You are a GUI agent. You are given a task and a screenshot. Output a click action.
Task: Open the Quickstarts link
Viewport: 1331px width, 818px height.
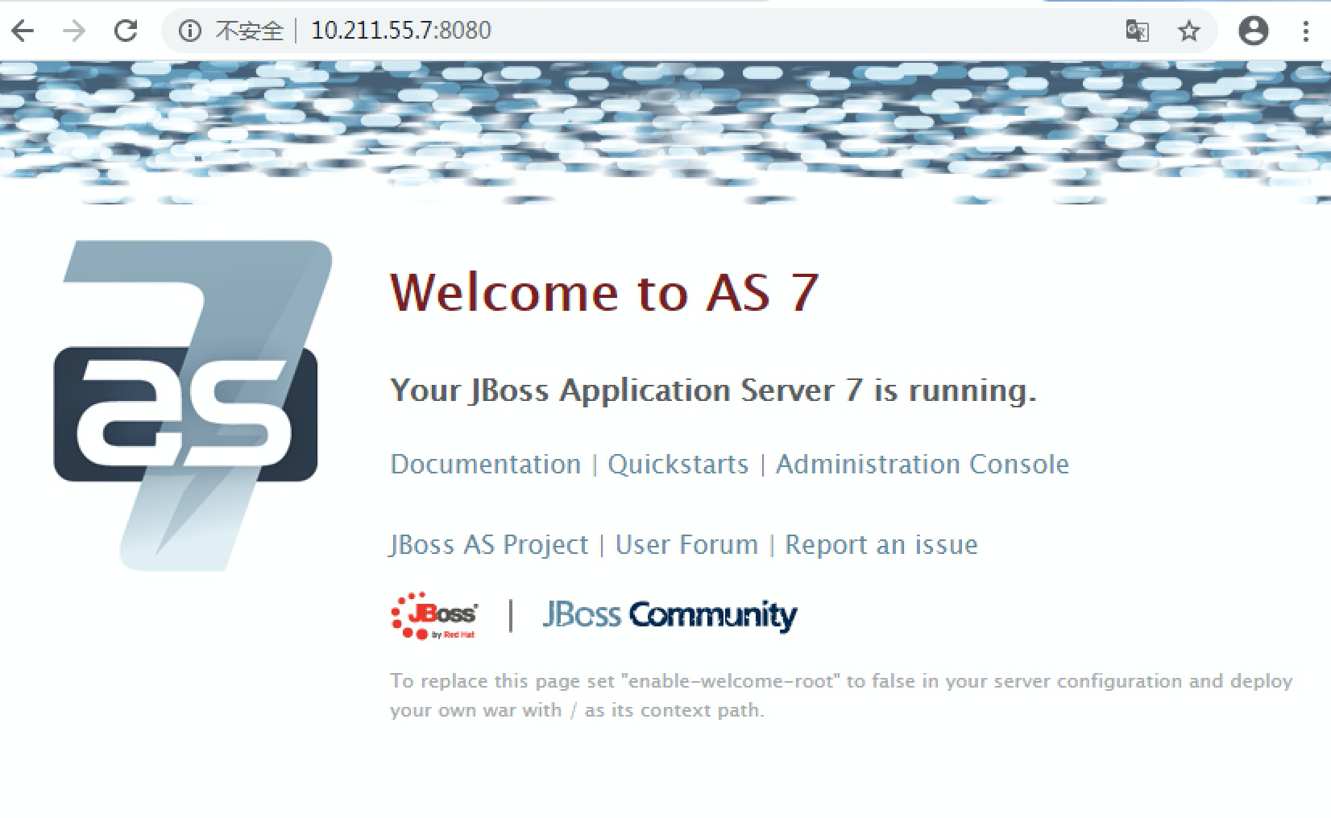[x=678, y=465]
